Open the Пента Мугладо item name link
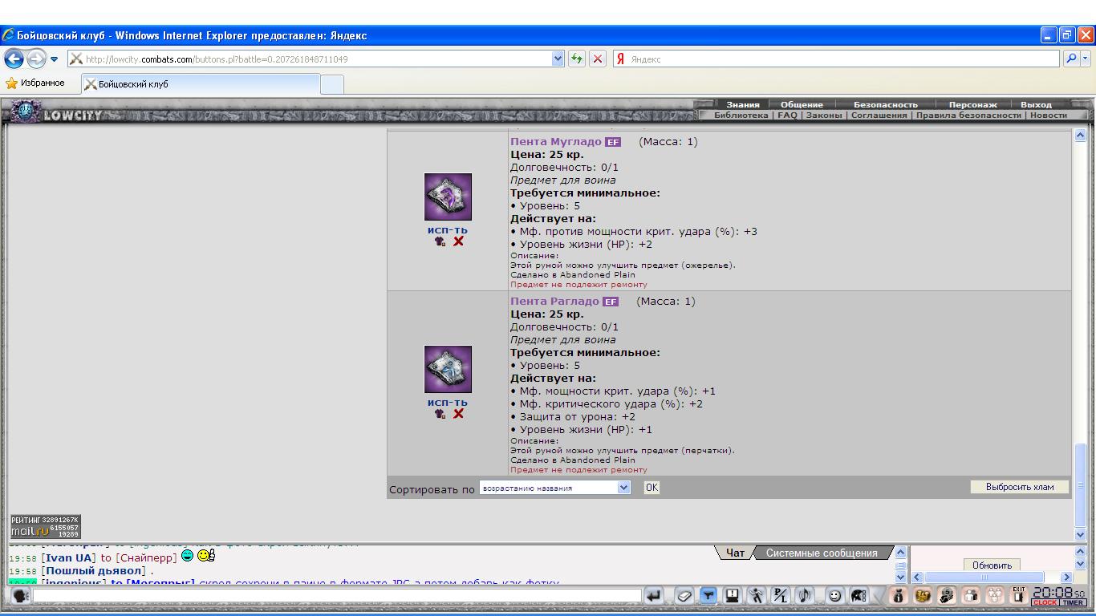Image resolution: width=1096 pixels, height=616 pixels. [556, 141]
